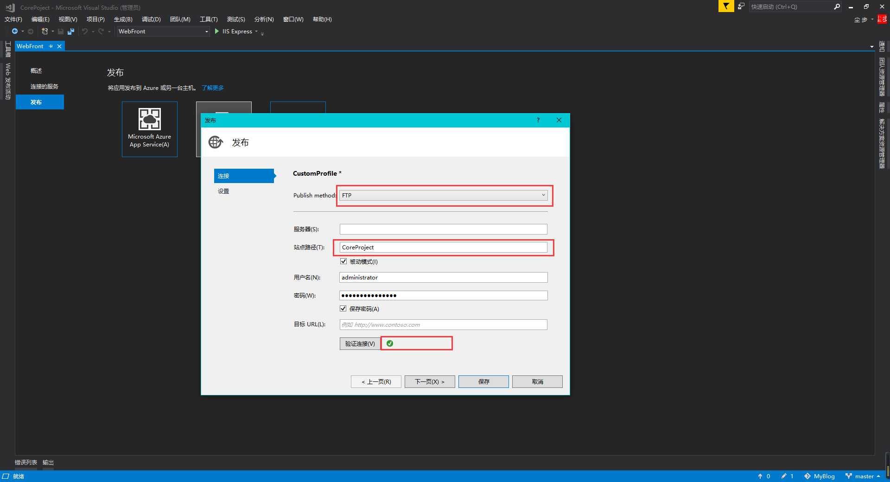Click 上一页(R) previous button

(x=376, y=381)
